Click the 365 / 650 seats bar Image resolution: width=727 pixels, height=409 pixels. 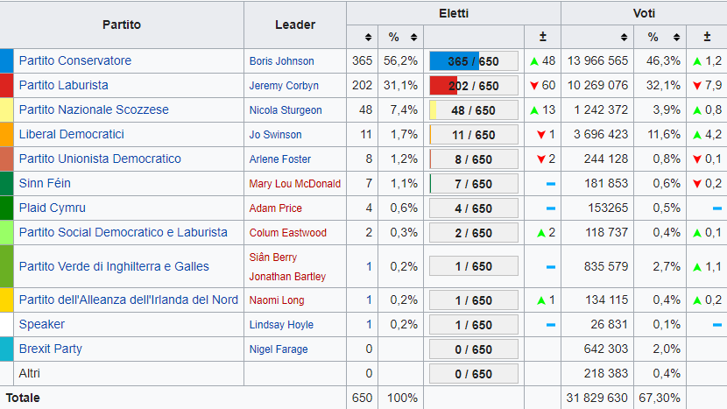474,61
